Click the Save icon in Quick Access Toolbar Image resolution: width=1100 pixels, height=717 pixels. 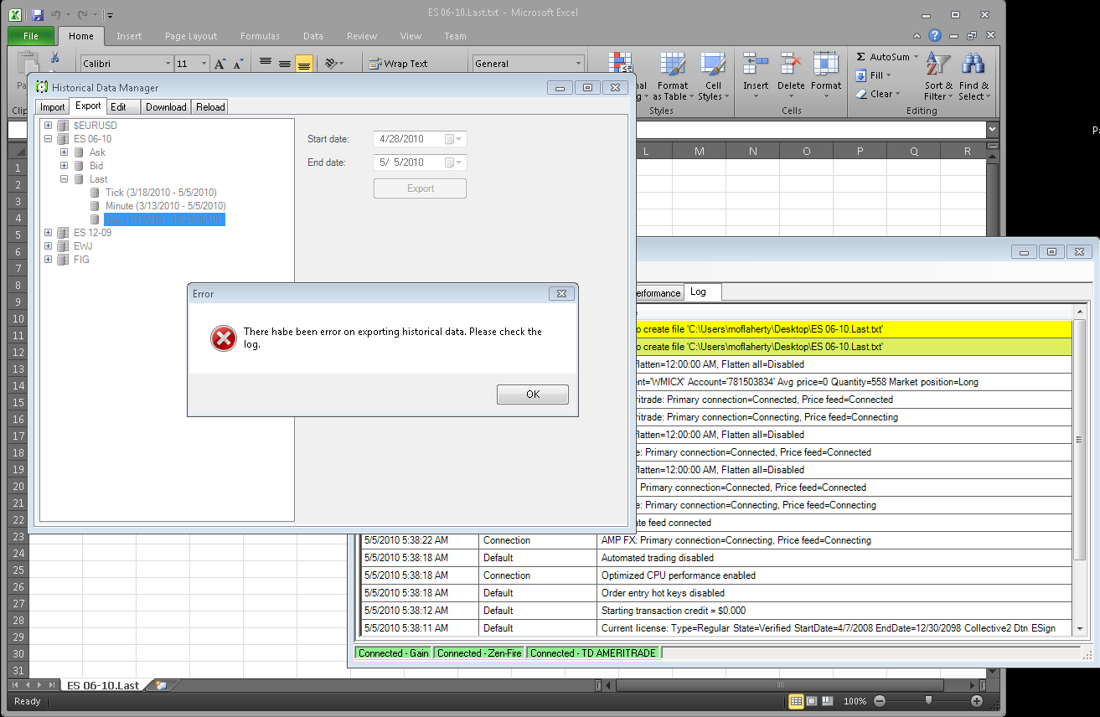click(x=37, y=14)
